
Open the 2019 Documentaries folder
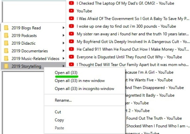coord(30,51)
